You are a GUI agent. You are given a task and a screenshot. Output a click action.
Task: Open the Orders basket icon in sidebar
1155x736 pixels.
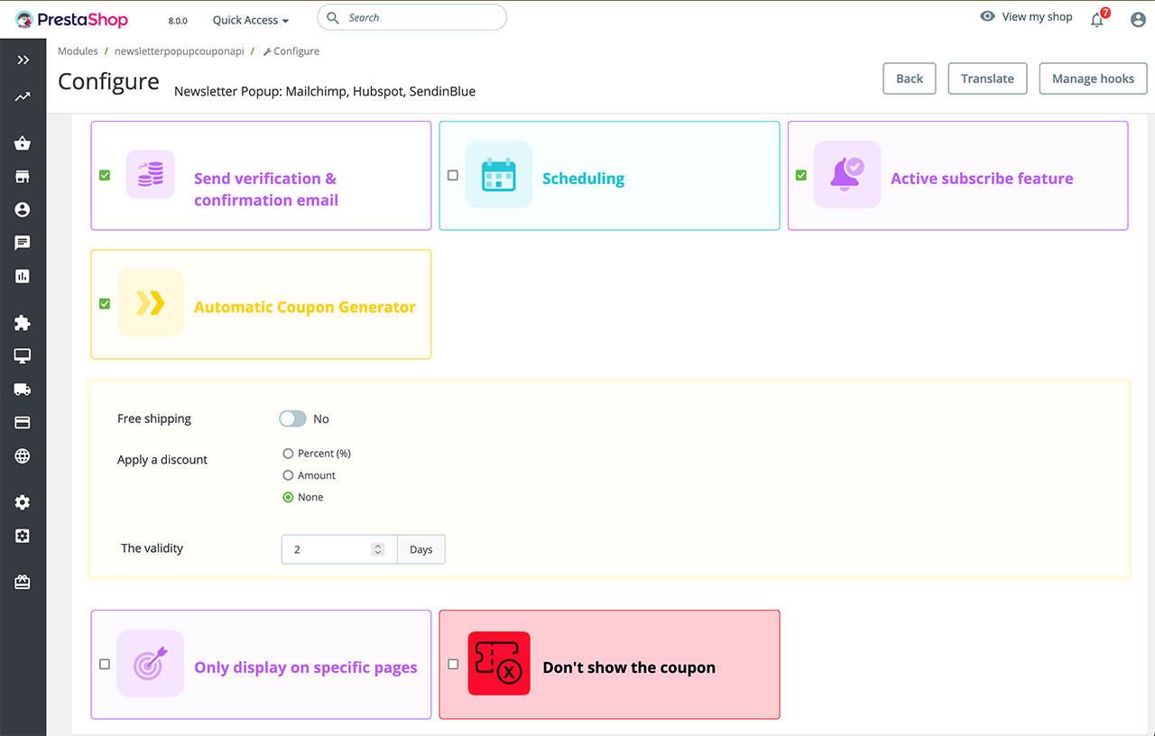(x=23, y=143)
